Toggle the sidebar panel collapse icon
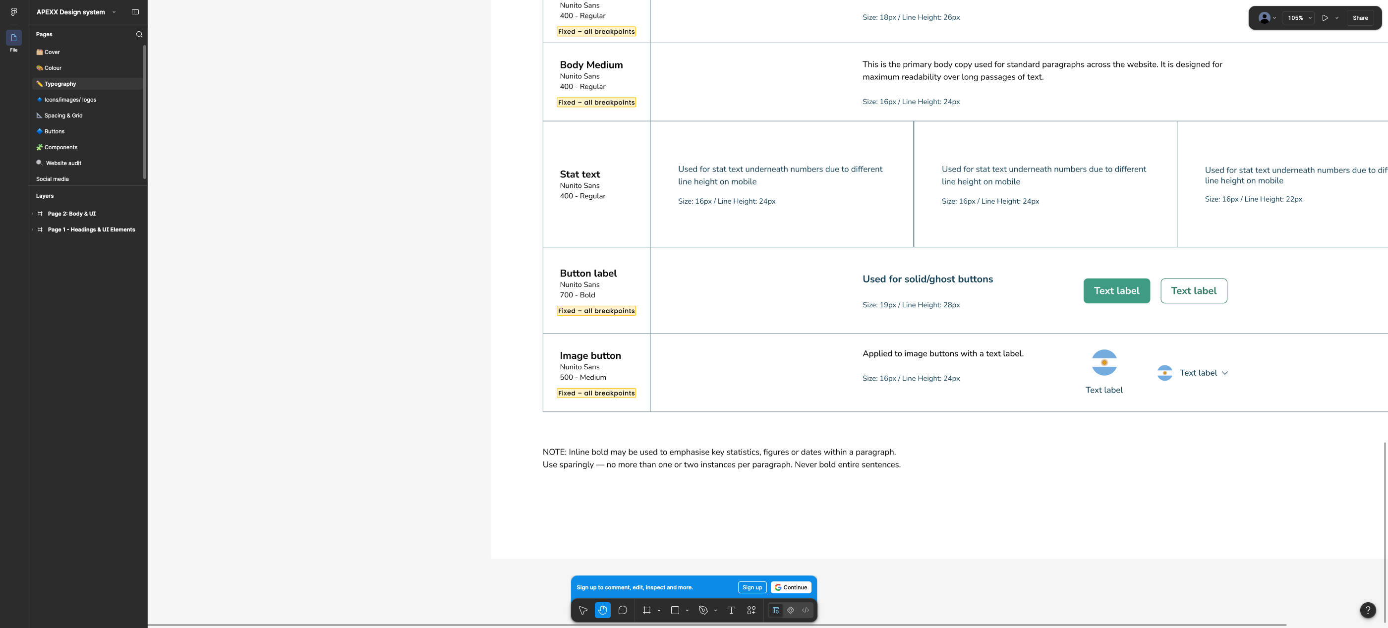 (135, 12)
